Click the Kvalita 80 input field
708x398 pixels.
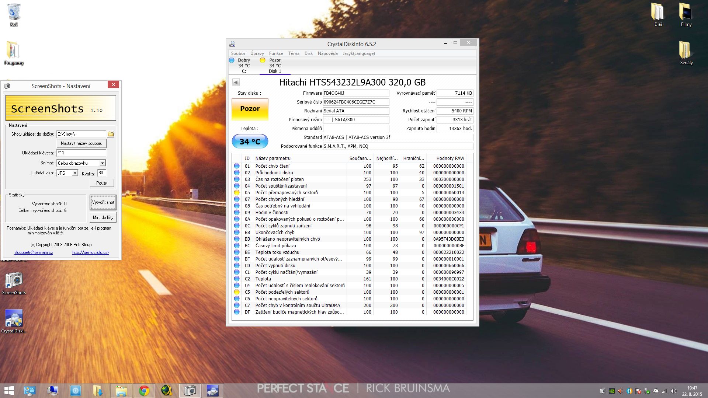pos(101,173)
